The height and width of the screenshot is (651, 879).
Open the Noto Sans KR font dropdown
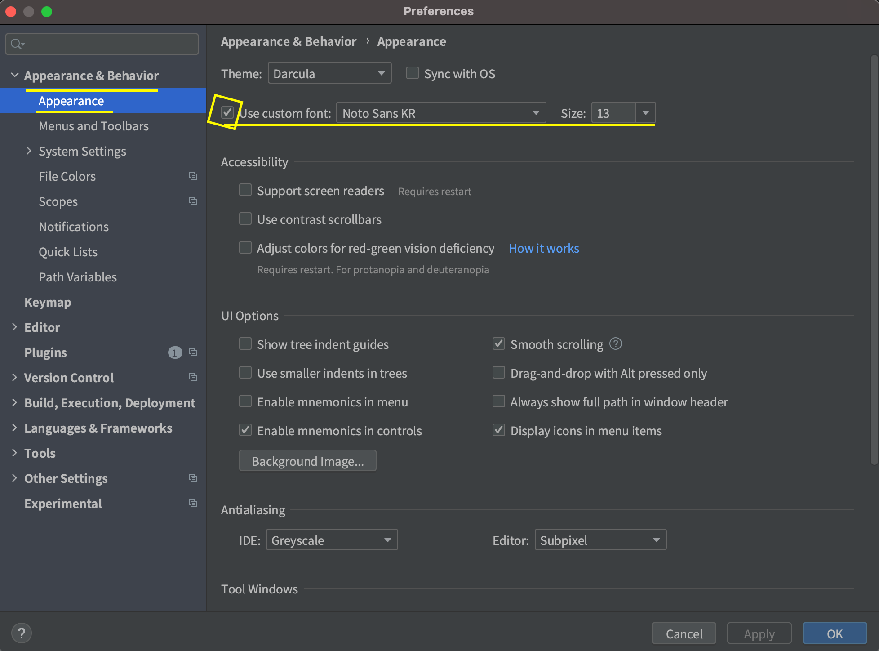coord(441,113)
